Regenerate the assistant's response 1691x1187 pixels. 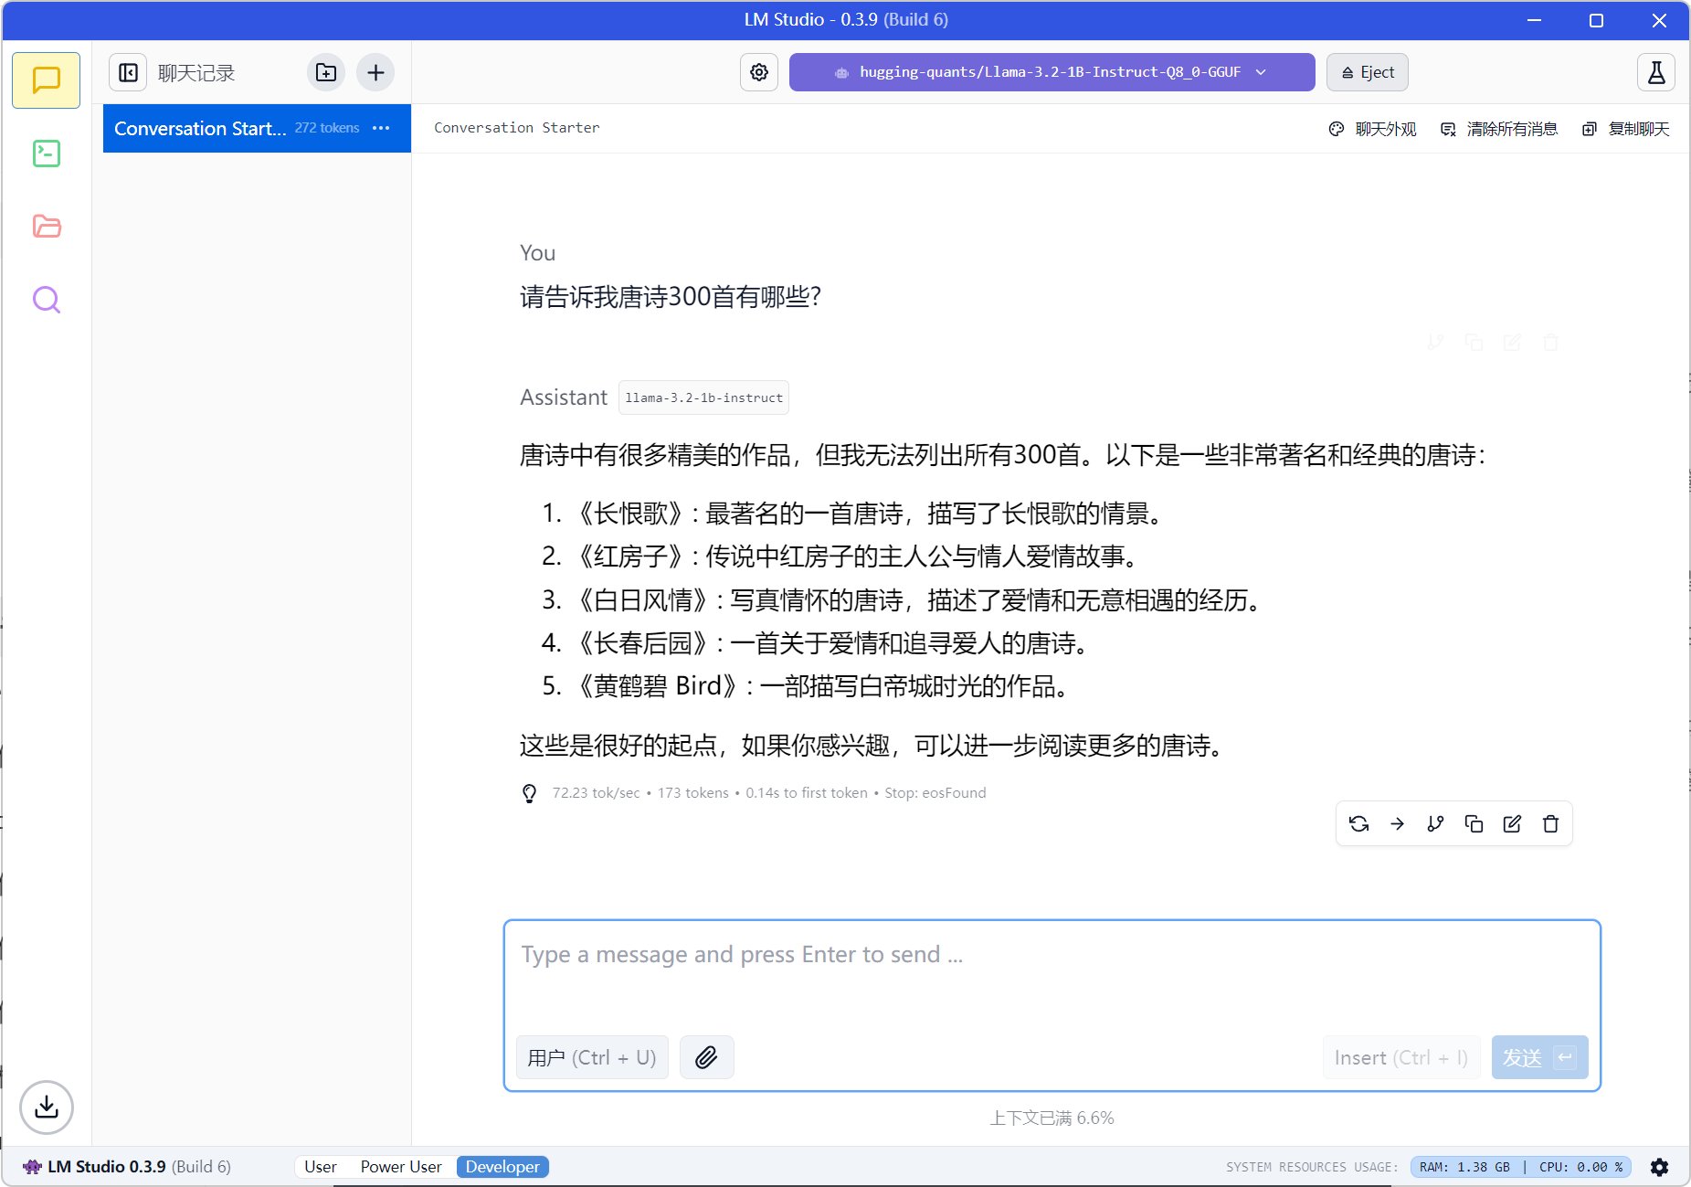pos(1359,824)
